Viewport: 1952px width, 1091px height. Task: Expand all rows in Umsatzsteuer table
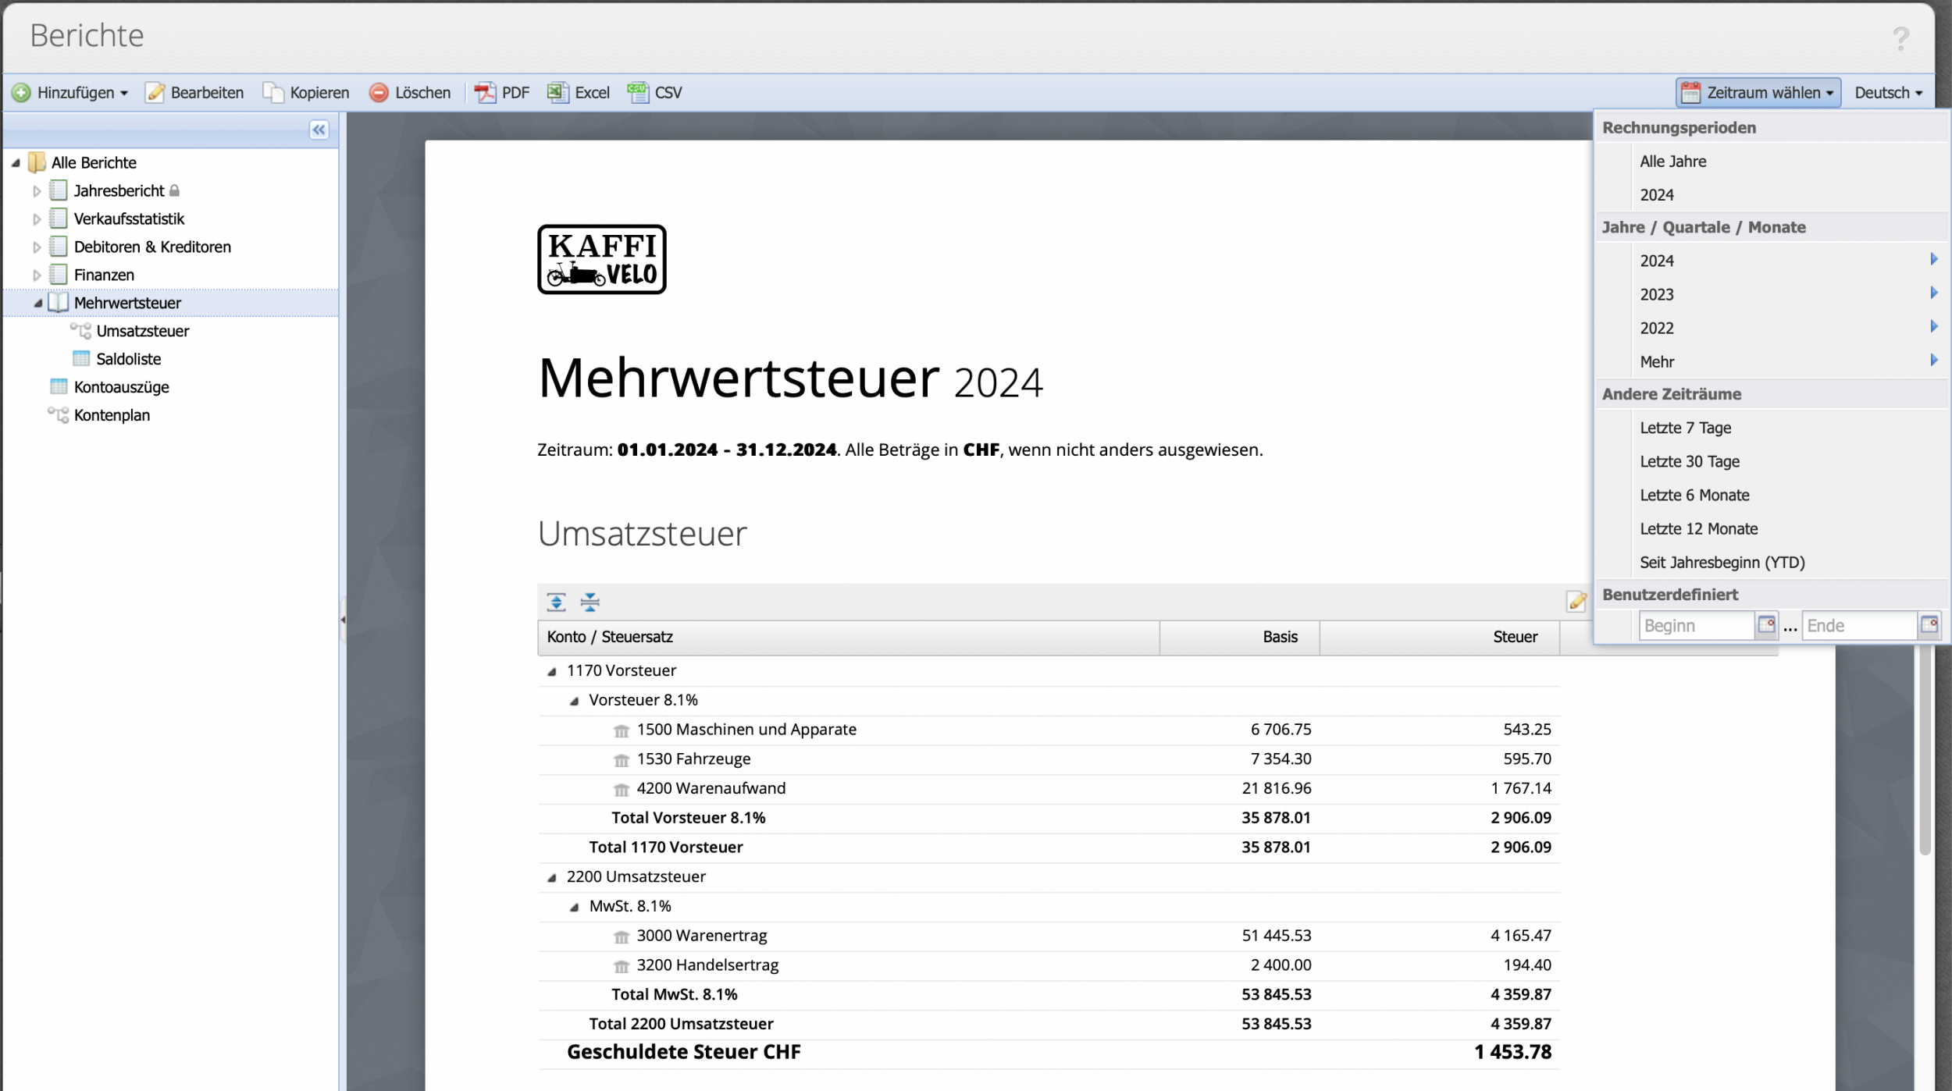[556, 602]
